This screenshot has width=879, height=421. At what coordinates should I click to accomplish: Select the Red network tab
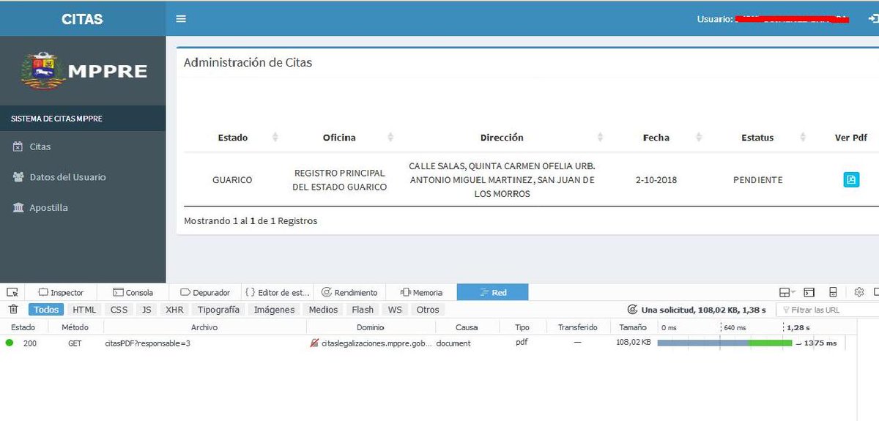tap(493, 292)
